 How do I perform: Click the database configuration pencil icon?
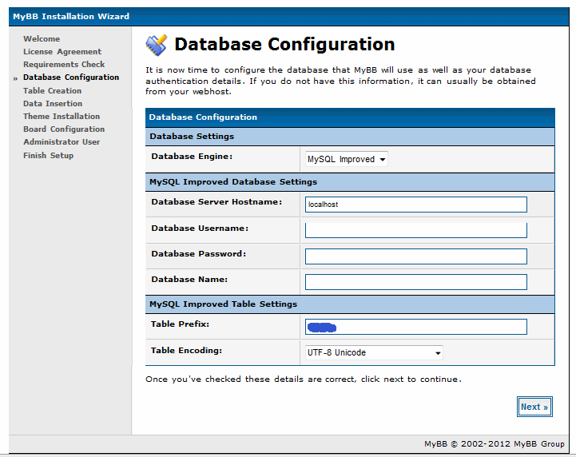156,46
